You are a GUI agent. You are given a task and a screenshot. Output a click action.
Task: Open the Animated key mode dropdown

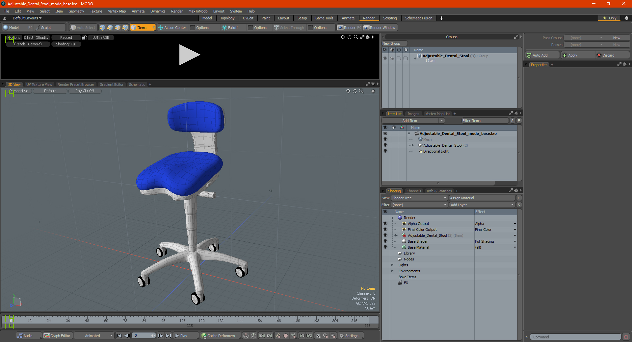(94, 336)
